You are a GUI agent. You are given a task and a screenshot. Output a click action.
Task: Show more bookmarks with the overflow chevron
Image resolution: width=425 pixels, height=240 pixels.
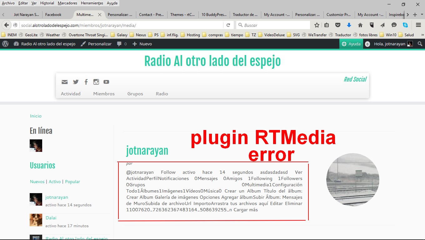(x=422, y=35)
